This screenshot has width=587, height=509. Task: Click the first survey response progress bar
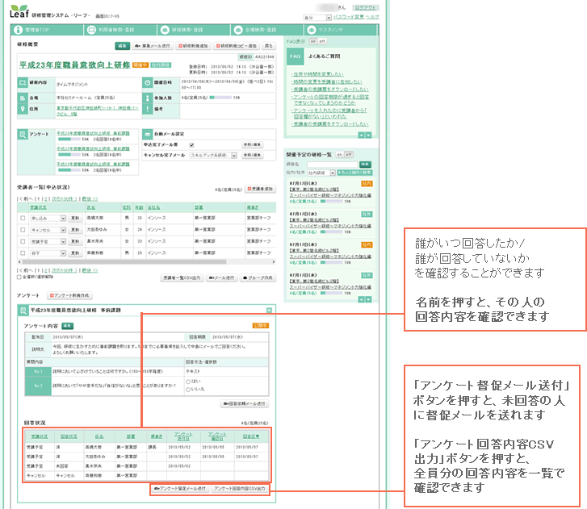(69, 139)
